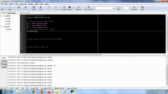Open the New file template dropdown arrow
The height and width of the screenshot is (94, 168).
[x=6, y=8]
